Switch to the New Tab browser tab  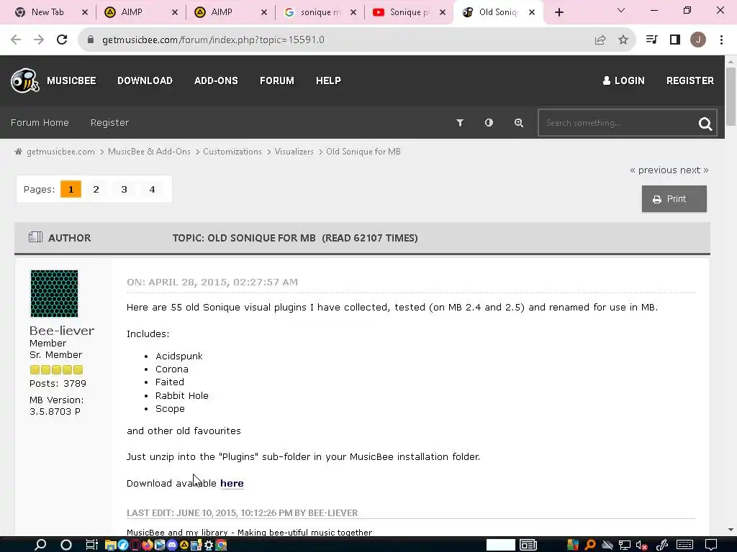click(47, 12)
